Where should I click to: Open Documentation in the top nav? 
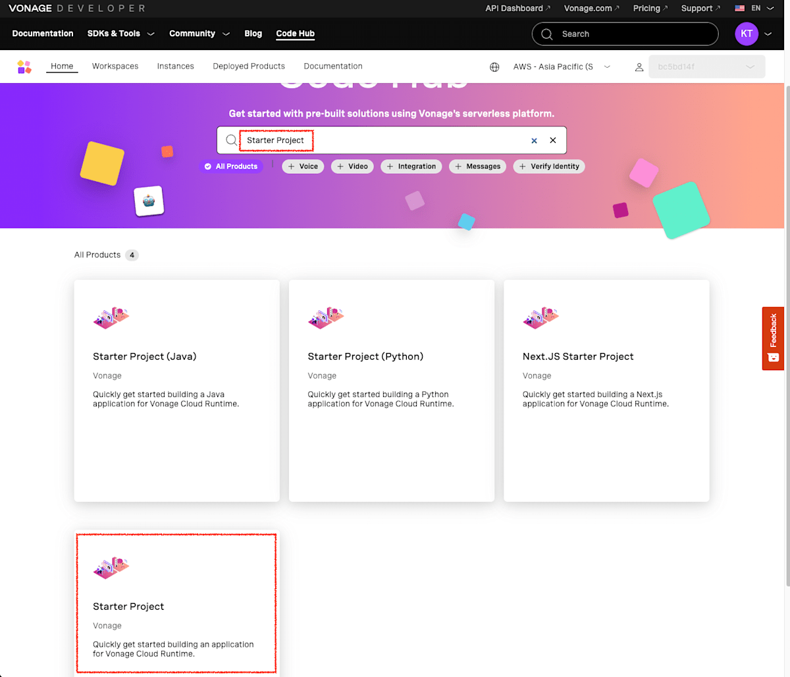coord(43,34)
